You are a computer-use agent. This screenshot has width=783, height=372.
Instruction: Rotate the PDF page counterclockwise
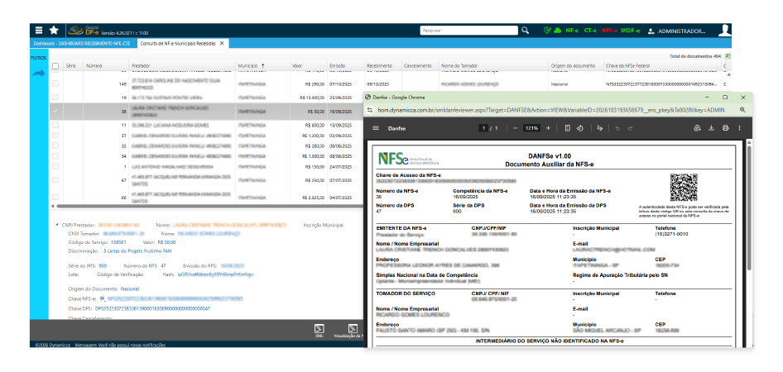tap(580, 128)
